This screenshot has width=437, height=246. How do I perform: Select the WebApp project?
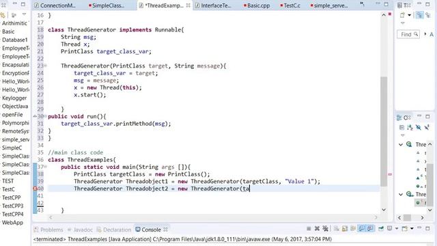[12, 223]
